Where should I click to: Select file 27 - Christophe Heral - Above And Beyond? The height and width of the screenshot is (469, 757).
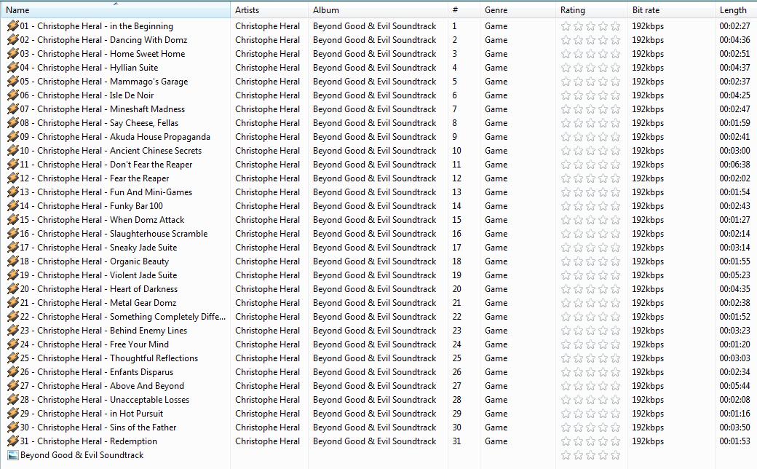click(x=102, y=386)
